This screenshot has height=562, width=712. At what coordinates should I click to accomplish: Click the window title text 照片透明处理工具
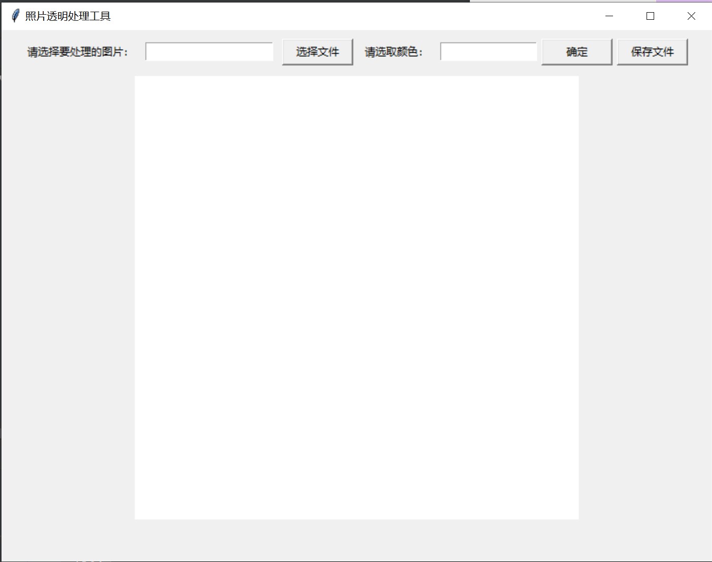pyautogui.click(x=65, y=16)
